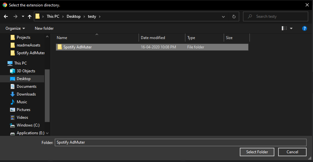Cancel the folder selection dialog
The height and width of the screenshot is (162, 313).
pyautogui.click(x=292, y=152)
